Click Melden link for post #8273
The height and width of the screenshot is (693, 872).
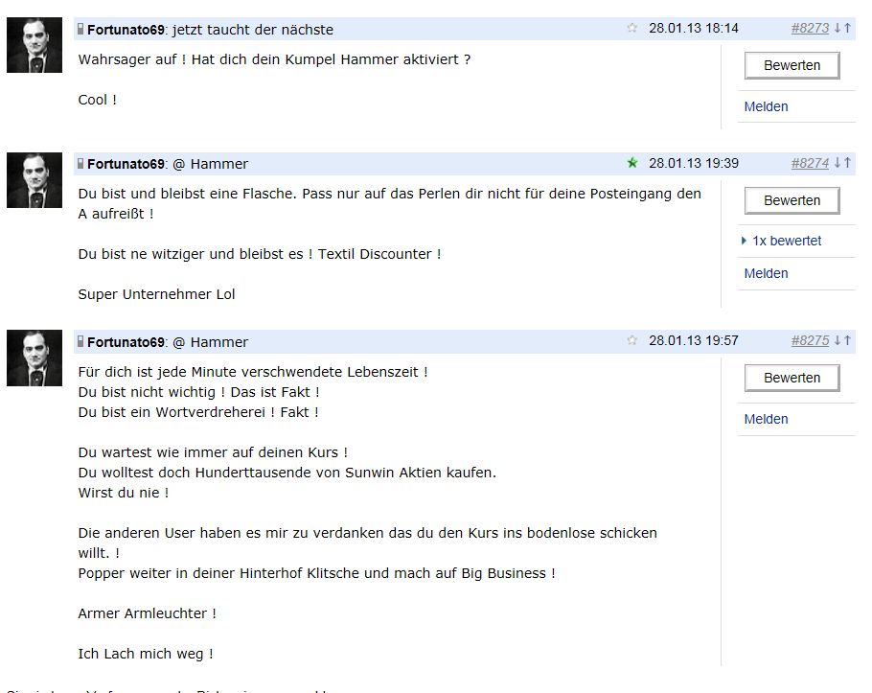pyautogui.click(x=766, y=106)
